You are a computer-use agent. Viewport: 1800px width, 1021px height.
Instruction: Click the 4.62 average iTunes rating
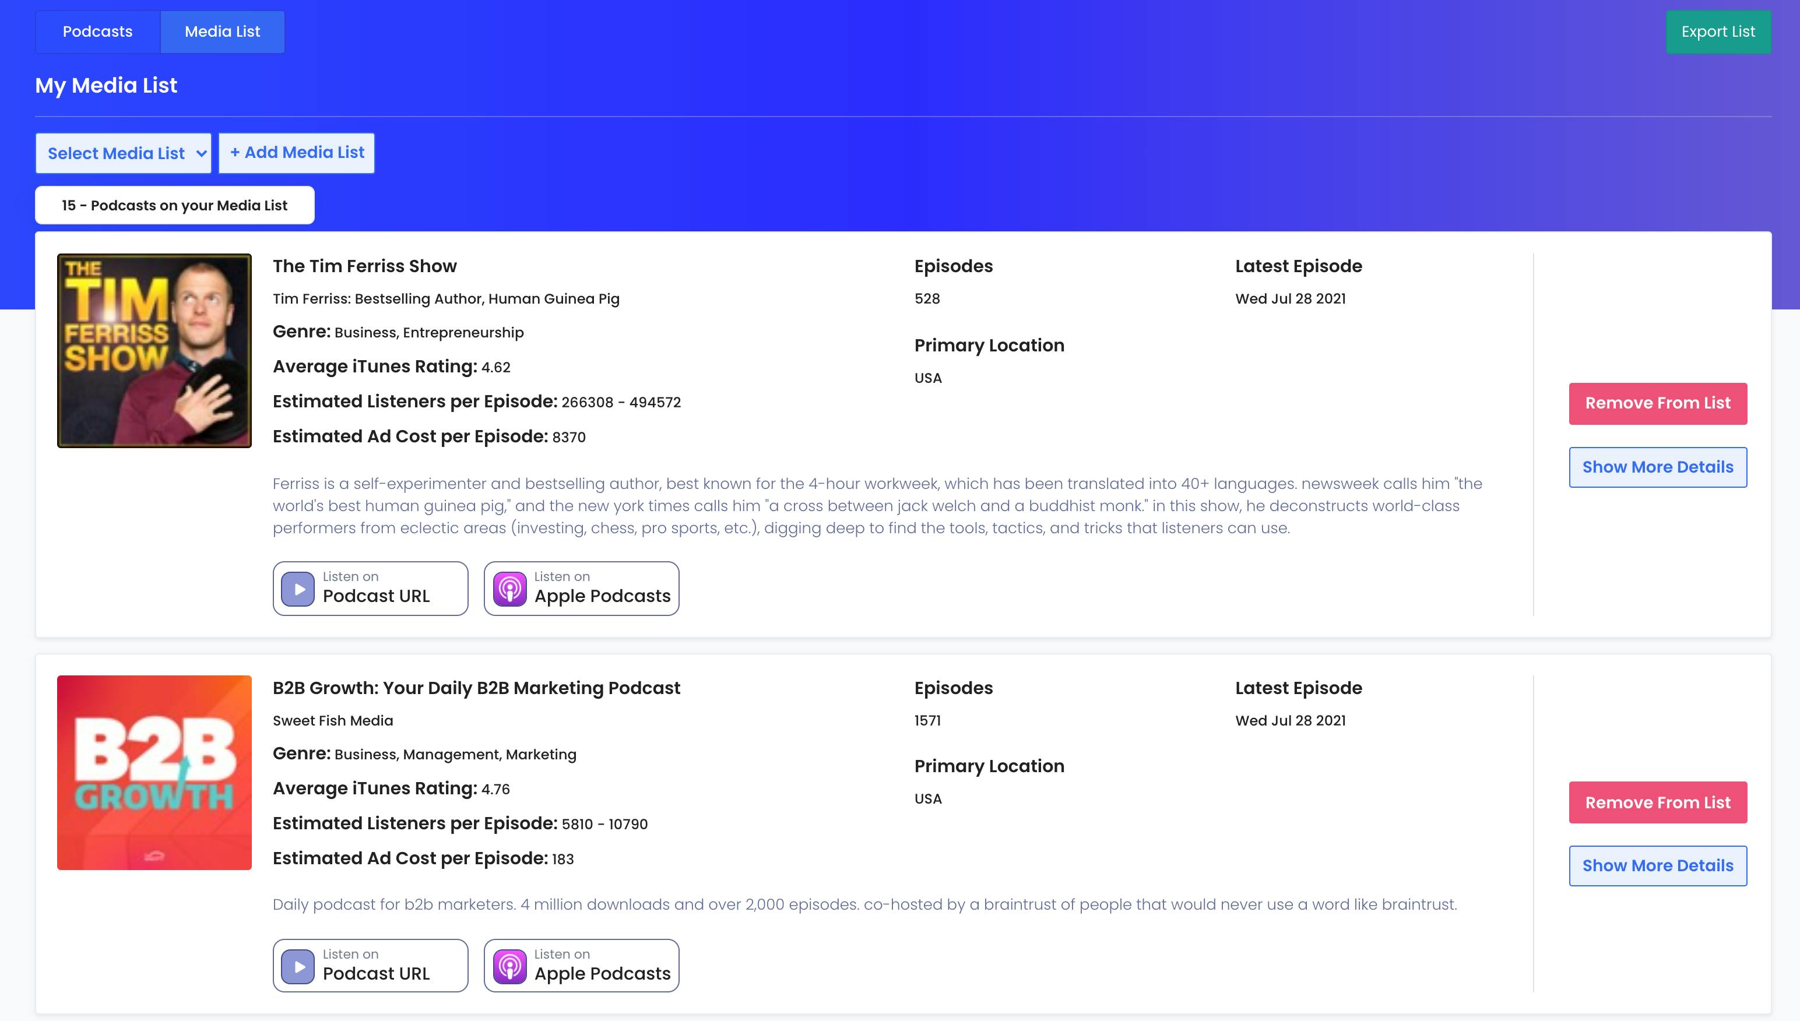pyautogui.click(x=495, y=368)
